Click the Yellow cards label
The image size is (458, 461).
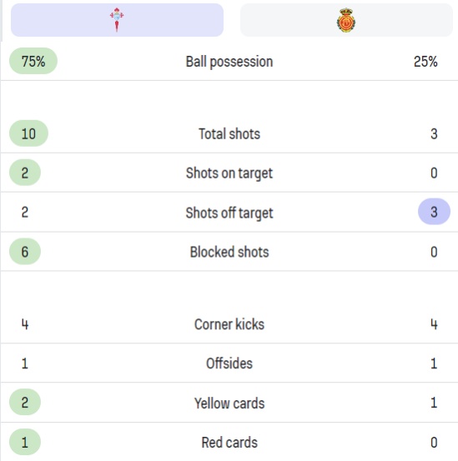coord(229,403)
